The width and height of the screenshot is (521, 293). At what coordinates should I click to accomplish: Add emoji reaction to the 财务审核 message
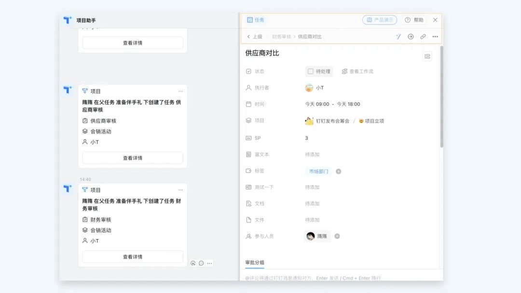pos(193,263)
